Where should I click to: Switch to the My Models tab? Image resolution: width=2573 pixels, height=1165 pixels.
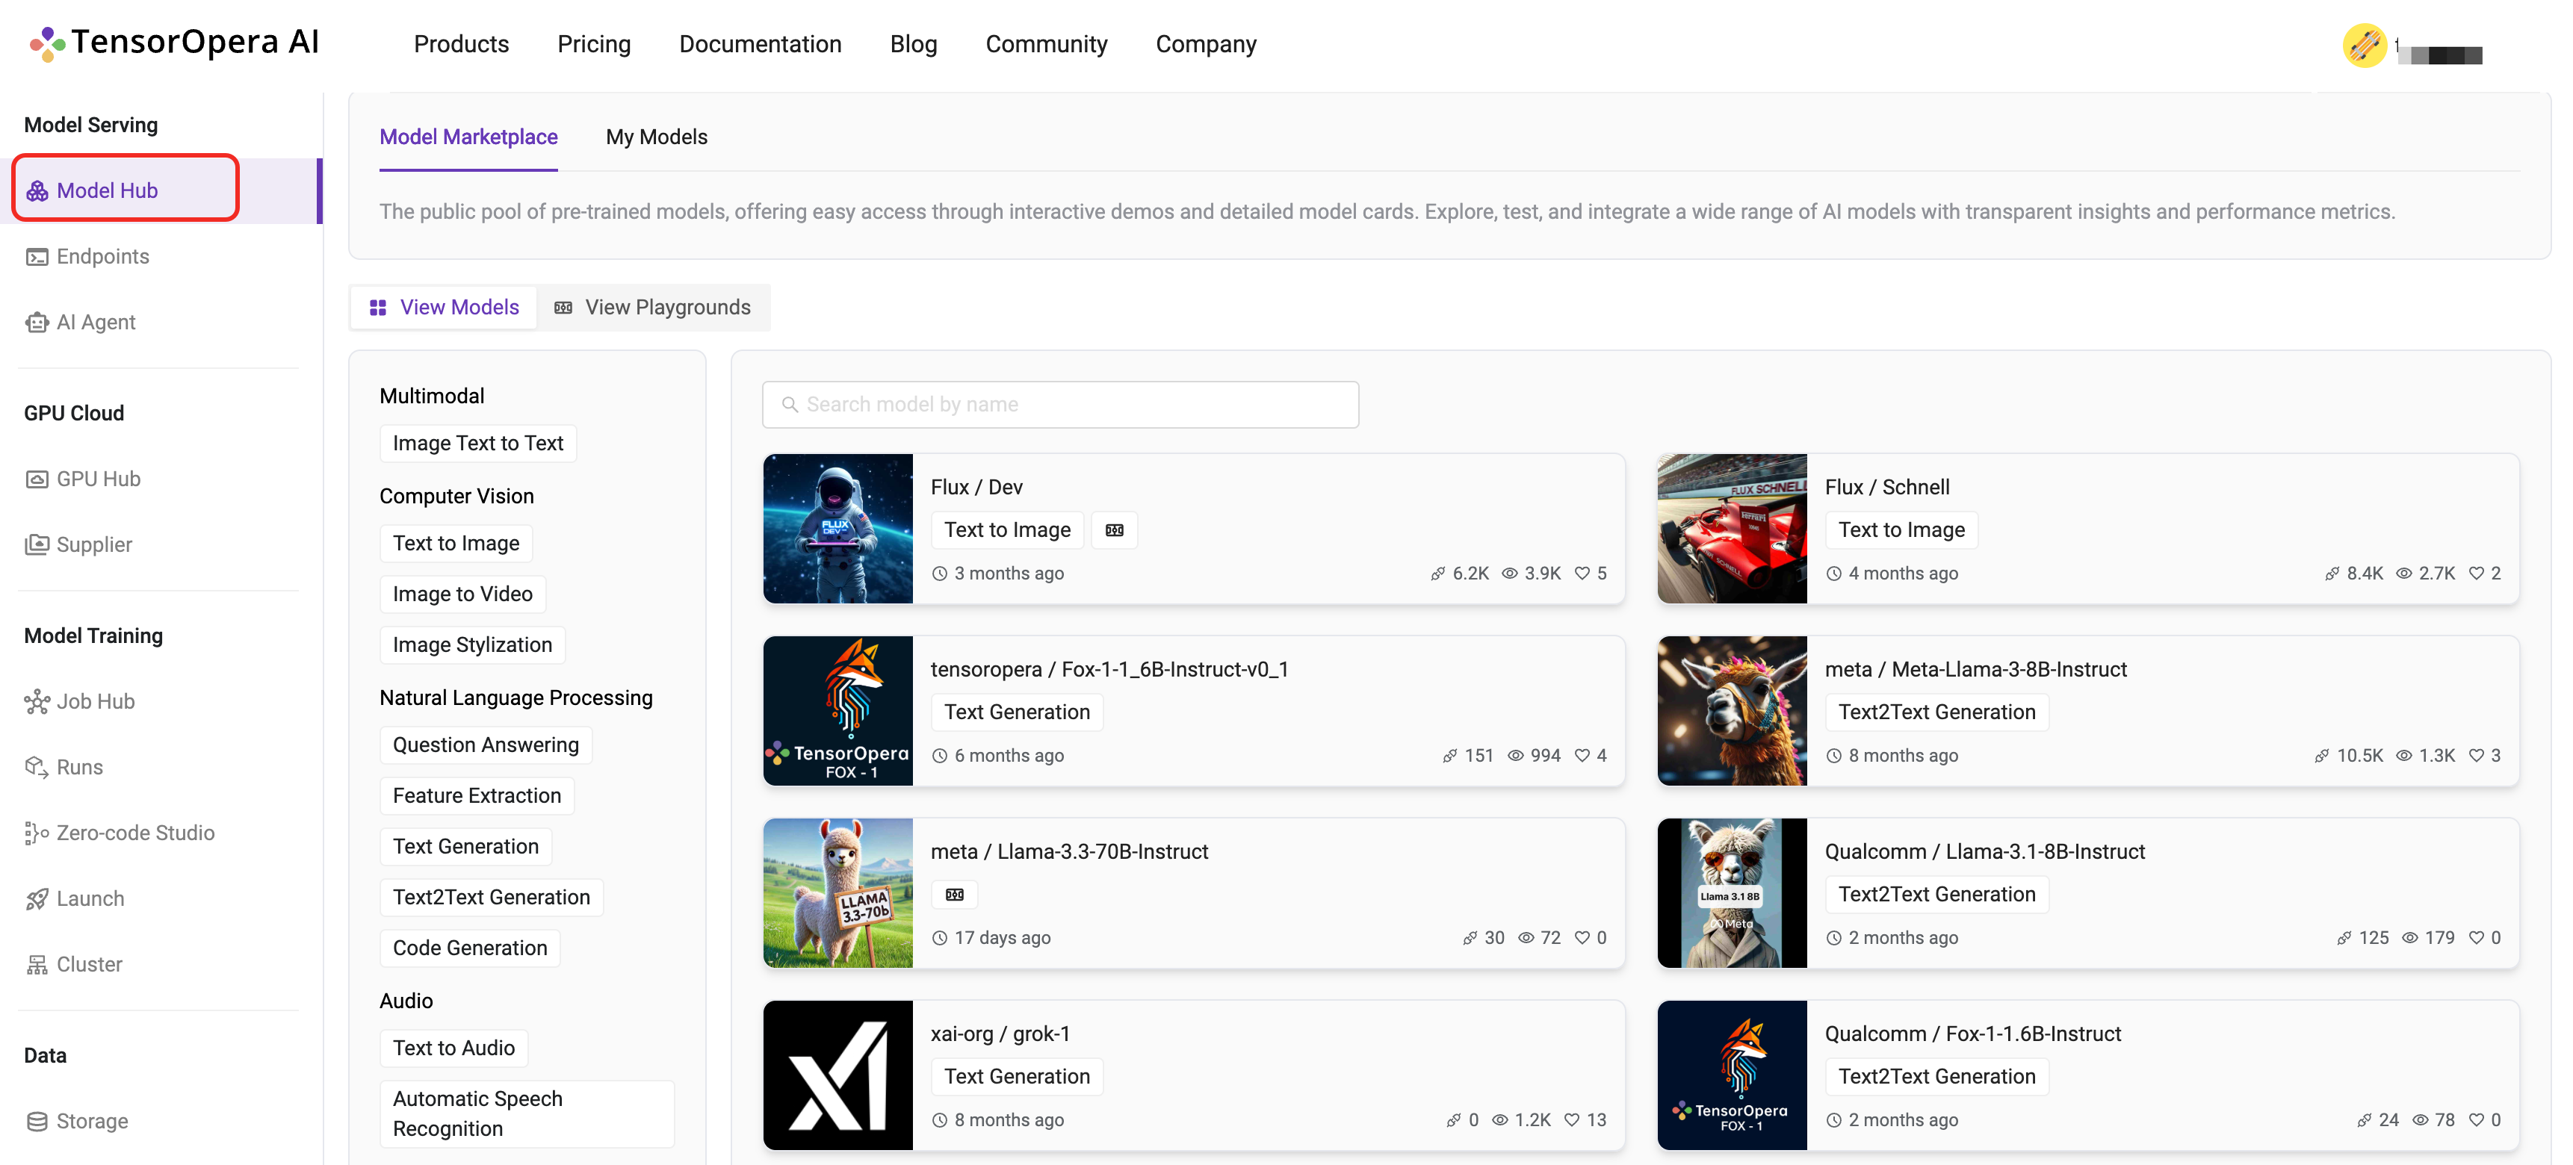pyautogui.click(x=656, y=137)
